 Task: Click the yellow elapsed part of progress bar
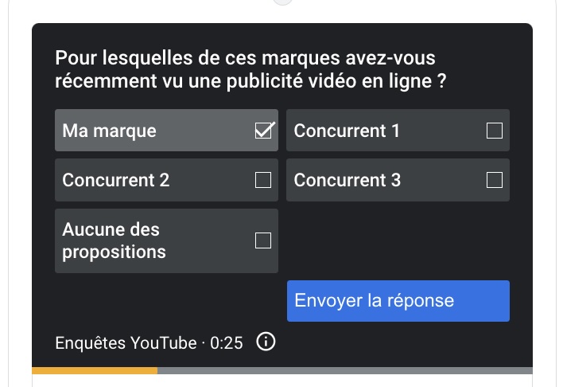point(95,370)
